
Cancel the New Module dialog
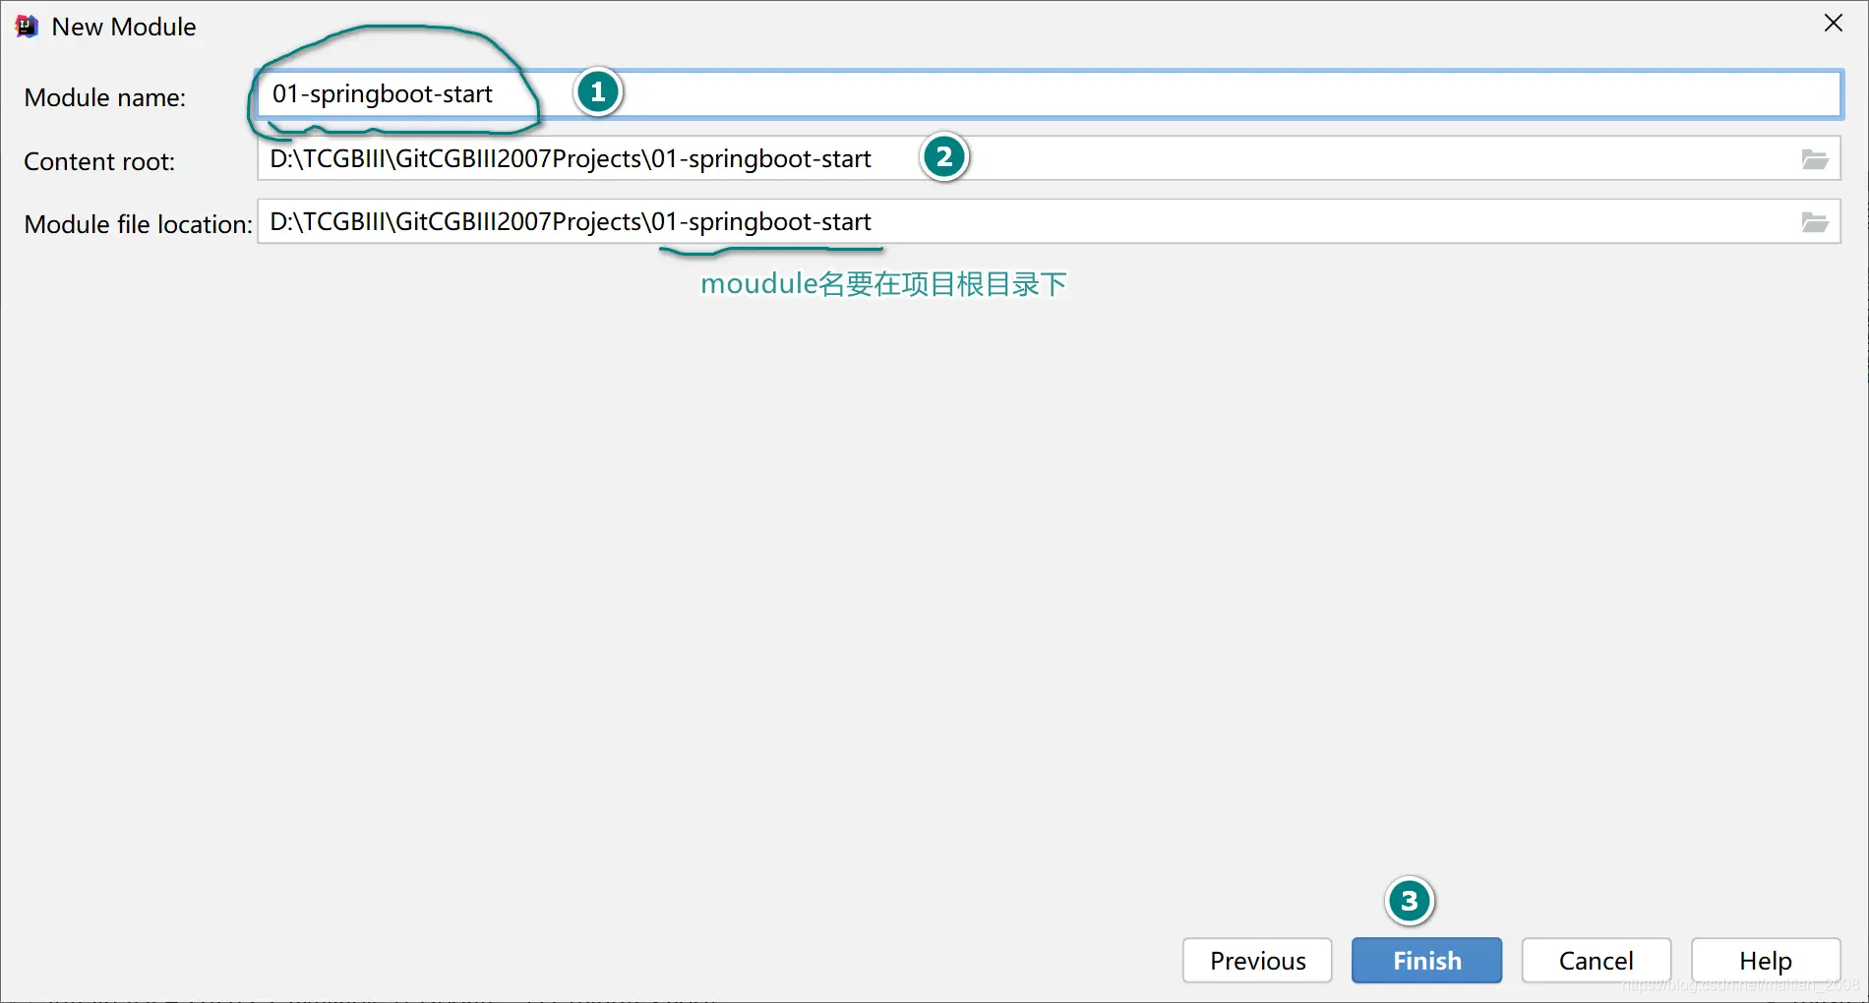(1596, 961)
